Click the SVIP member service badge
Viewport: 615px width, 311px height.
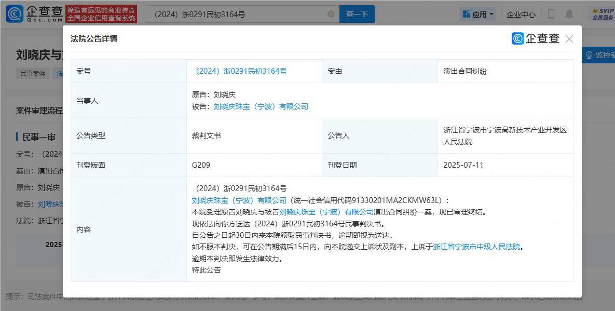pyautogui.click(x=603, y=14)
